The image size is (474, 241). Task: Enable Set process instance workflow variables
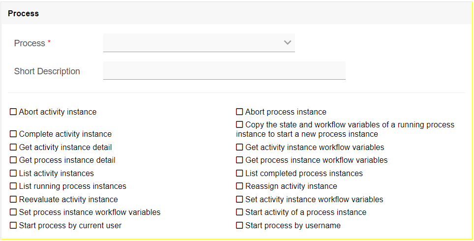[x=13, y=212]
